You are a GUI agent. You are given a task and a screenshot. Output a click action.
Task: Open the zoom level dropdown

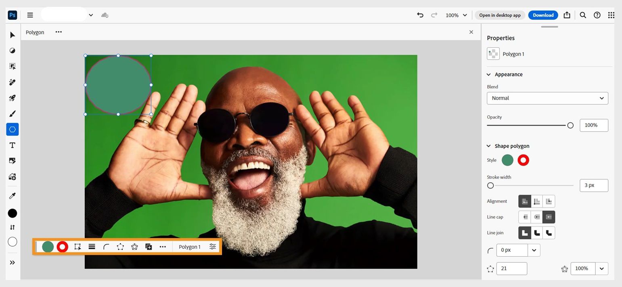coord(456,15)
